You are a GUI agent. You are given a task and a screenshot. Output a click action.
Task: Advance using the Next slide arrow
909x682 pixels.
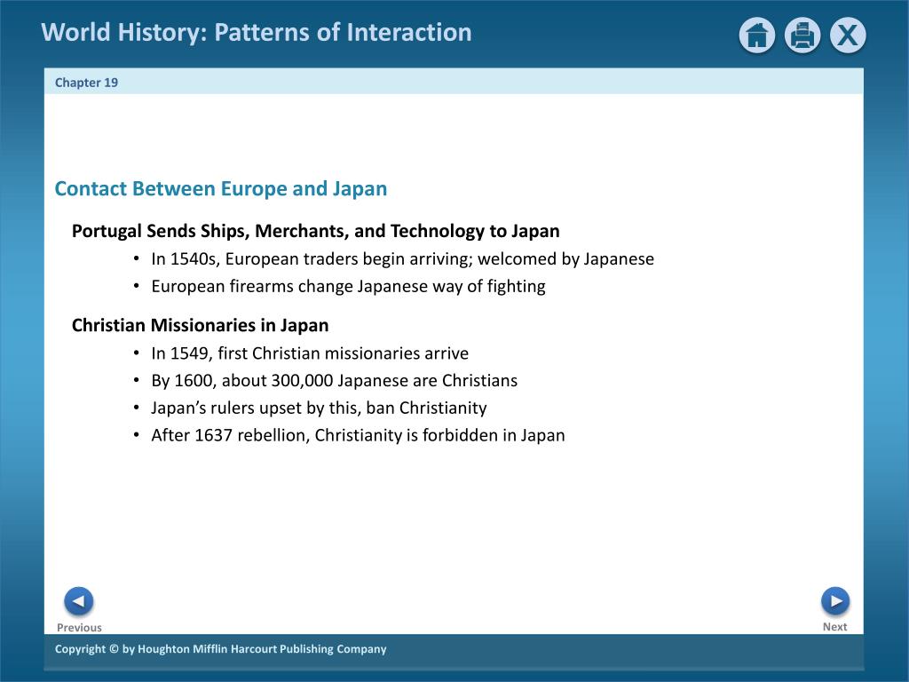click(835, 601)
